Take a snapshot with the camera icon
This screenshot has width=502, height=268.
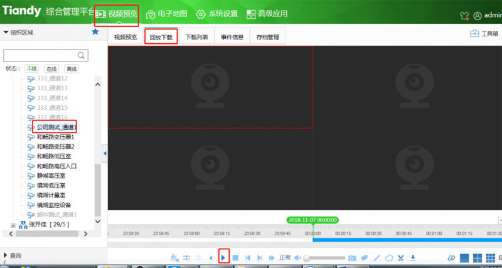coord(352,257)
